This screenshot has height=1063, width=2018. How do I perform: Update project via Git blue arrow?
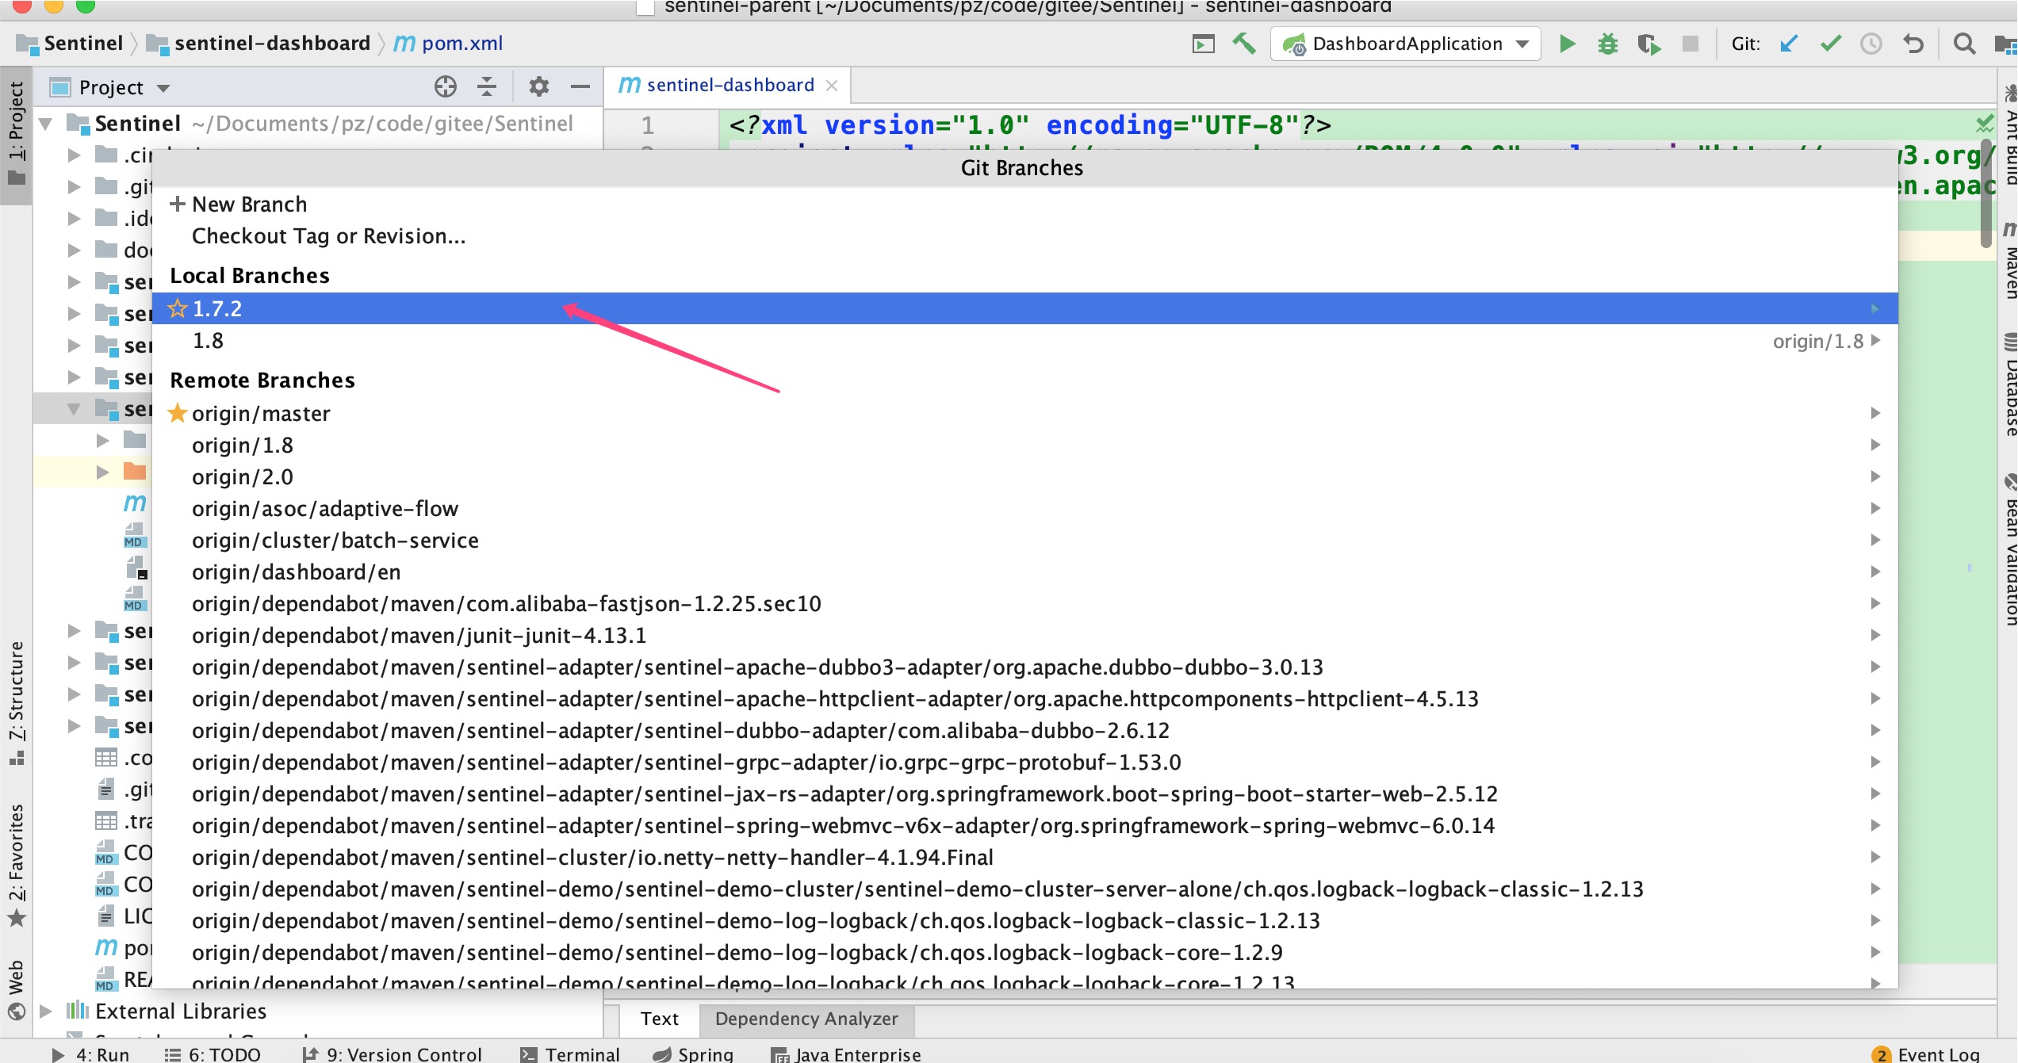click(1789, 44)
